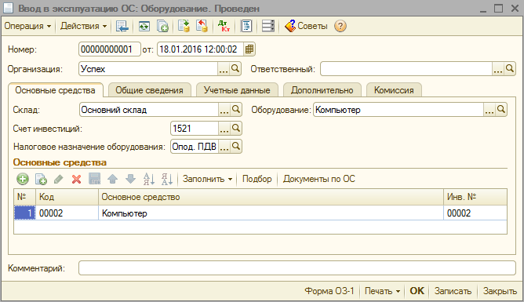Screen dimensions: 524x302
Task: Sort table descending icon
Action: pyautogui.click(x=167, y=179)
